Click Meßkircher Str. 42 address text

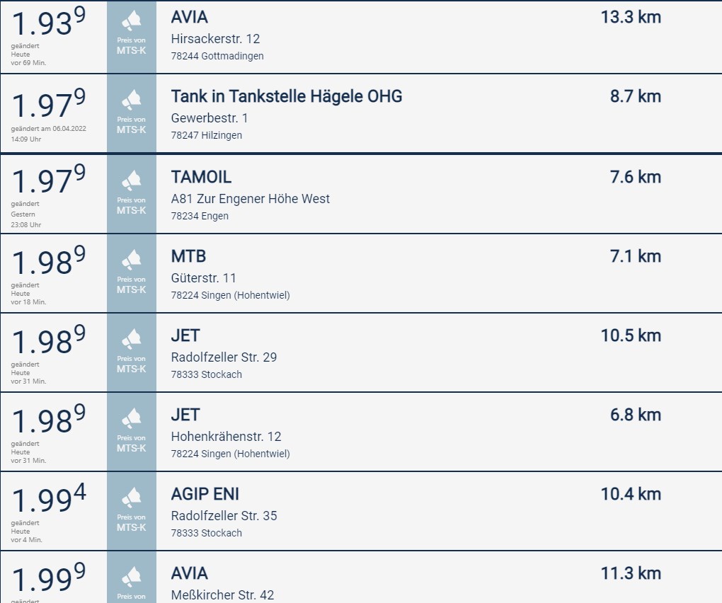pos(222,595)
